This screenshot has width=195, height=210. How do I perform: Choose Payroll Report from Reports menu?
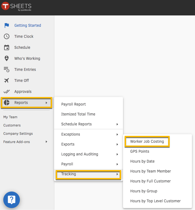[x=73, y=104]
